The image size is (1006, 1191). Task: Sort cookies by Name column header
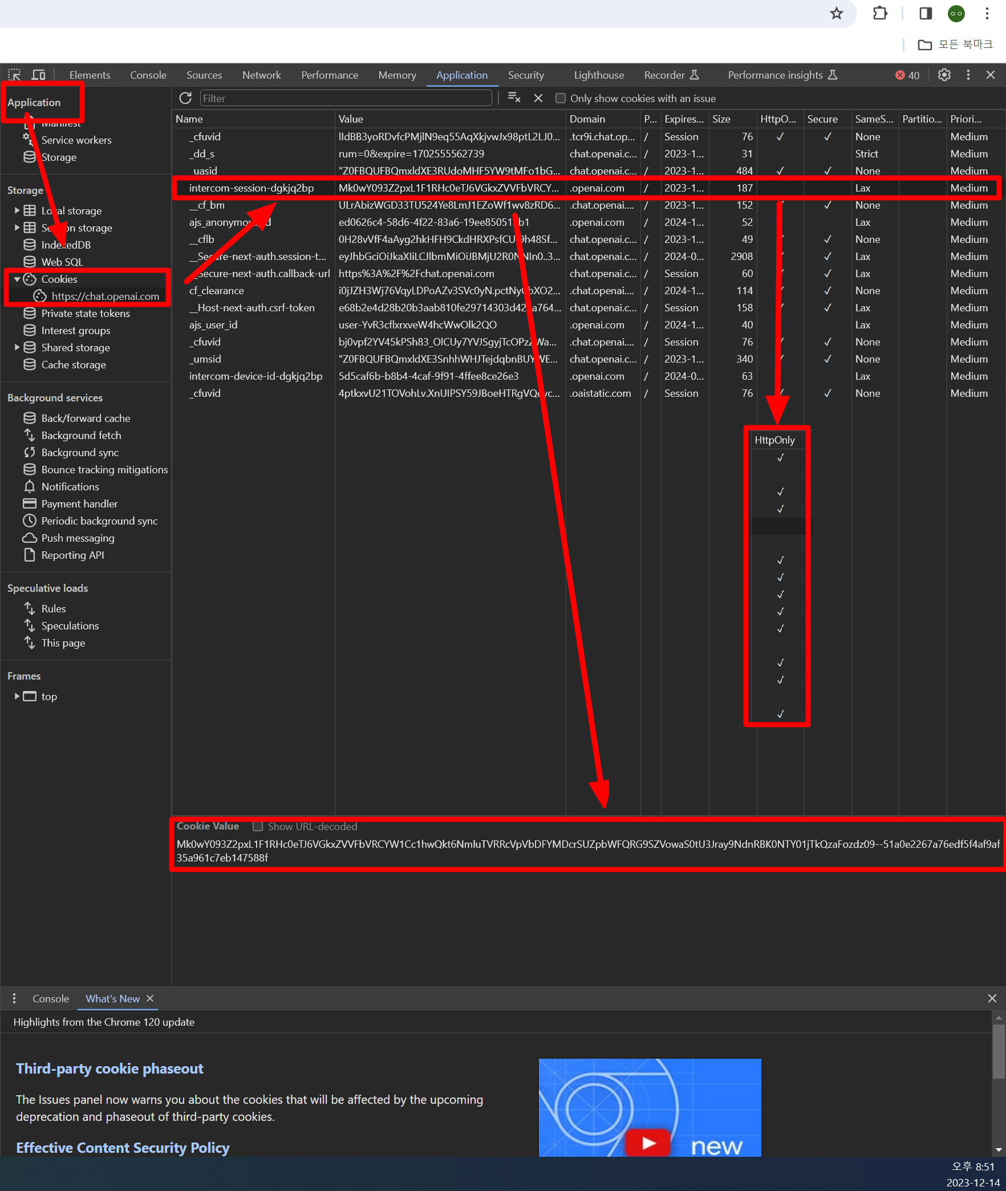(254, 119)
